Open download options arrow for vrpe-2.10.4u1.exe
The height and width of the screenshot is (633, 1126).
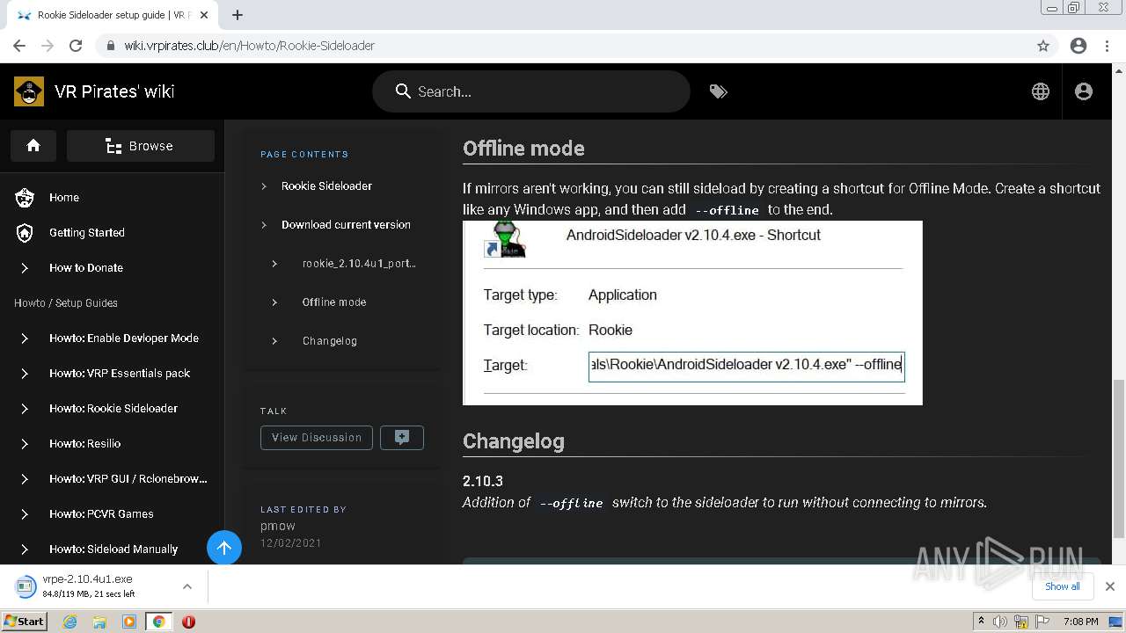click(x=186, y=586)
